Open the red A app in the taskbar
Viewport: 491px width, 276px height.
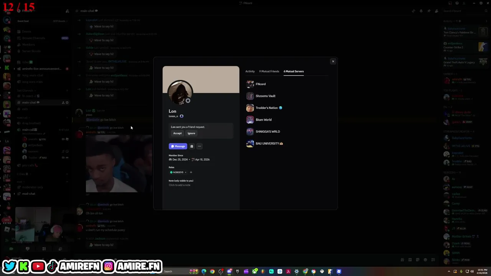(x=288, y=271)
